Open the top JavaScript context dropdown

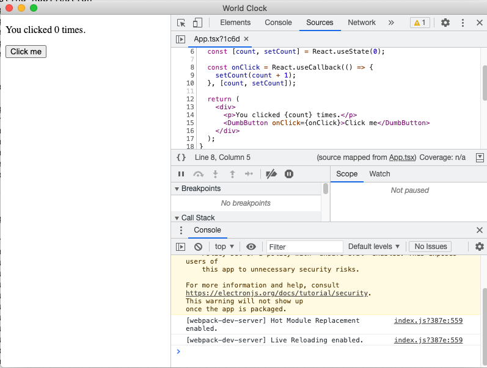click(x=224, y=247)
